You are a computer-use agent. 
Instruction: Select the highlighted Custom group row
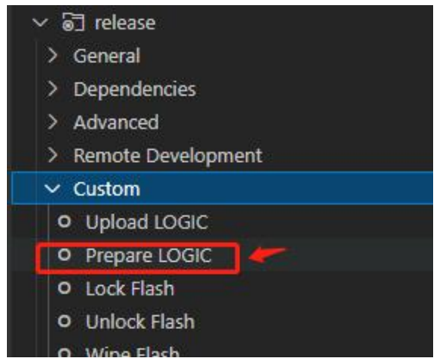(x=220, y=188)
